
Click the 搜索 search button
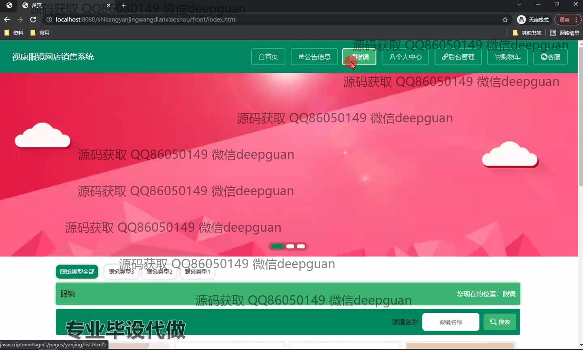pos(500,322)
